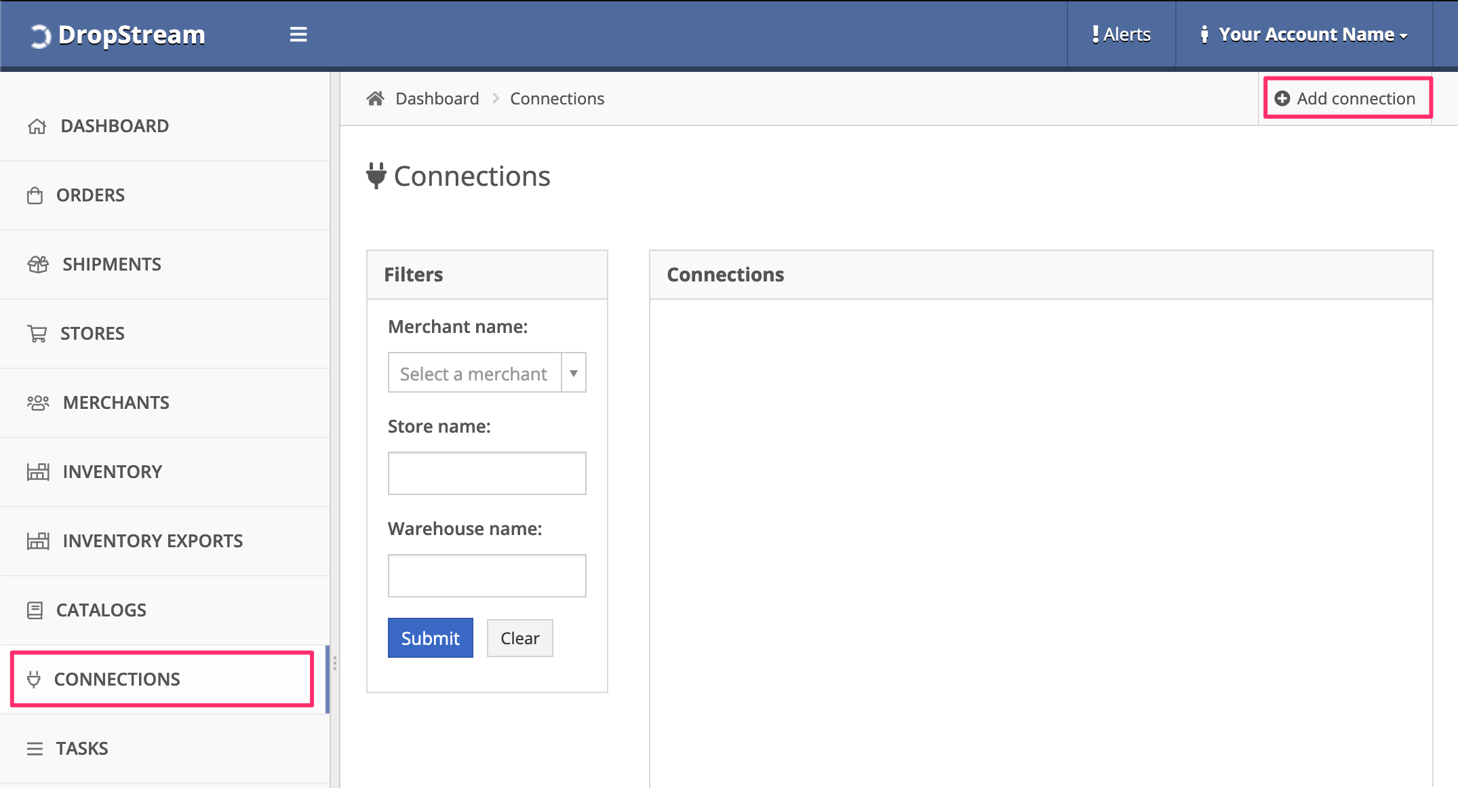Viewport: 1458px width, 788px height.
Task: Click the Store name input field
Action: [487, 473]
